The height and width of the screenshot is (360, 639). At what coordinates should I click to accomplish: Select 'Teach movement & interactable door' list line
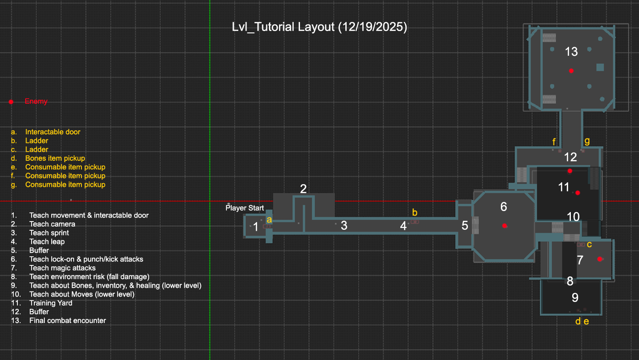80,215
